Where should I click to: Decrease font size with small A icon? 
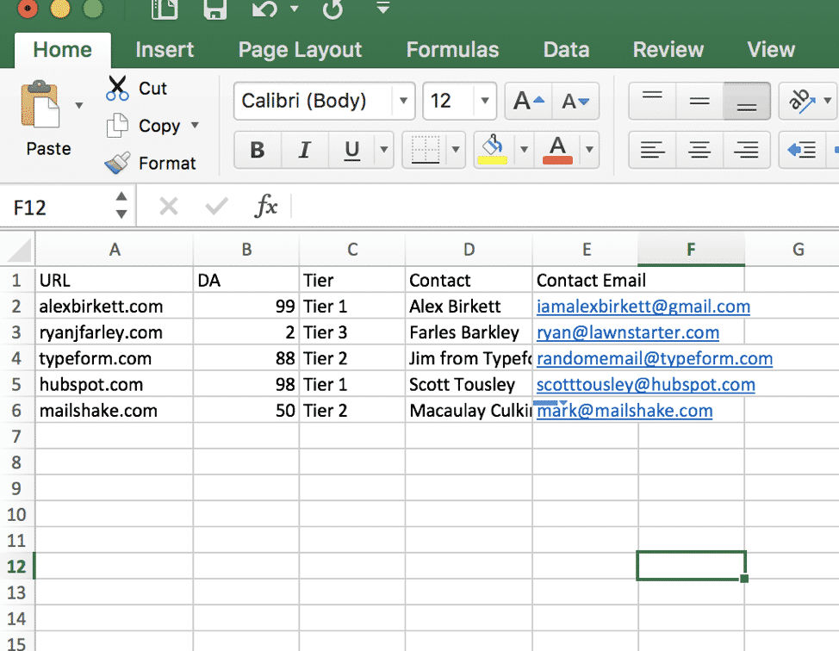click(575, 101)
